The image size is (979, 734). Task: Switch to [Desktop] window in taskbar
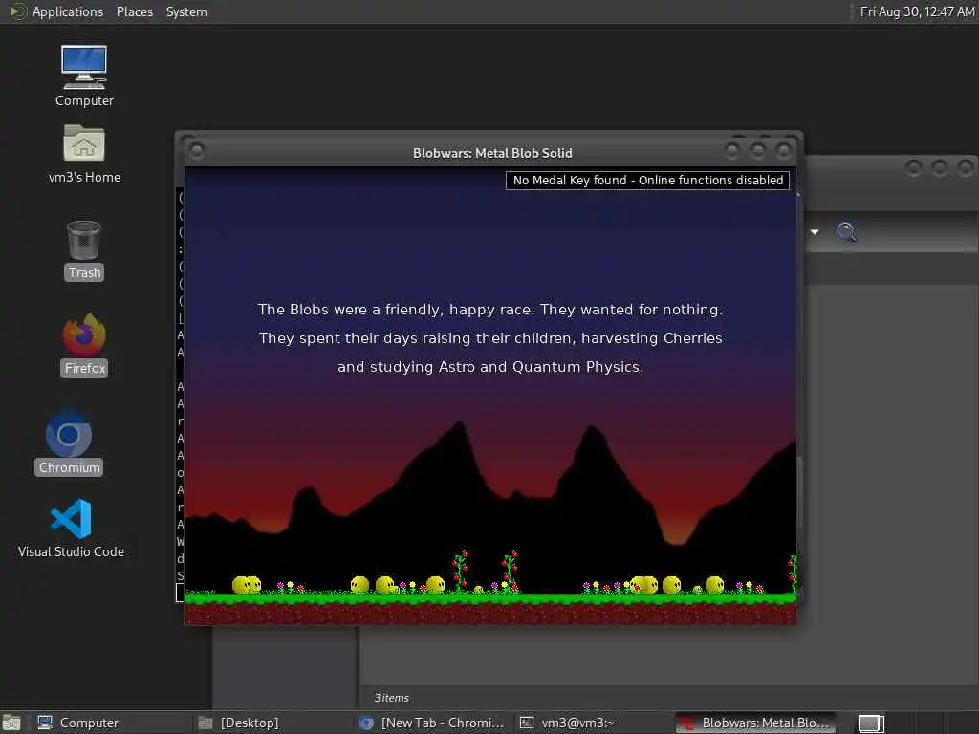pos(272,723)
